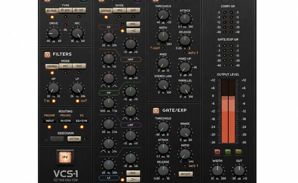Toggle the GATE/EXP section power button
The image size is (298, 183).
click(x=156, y=111)
